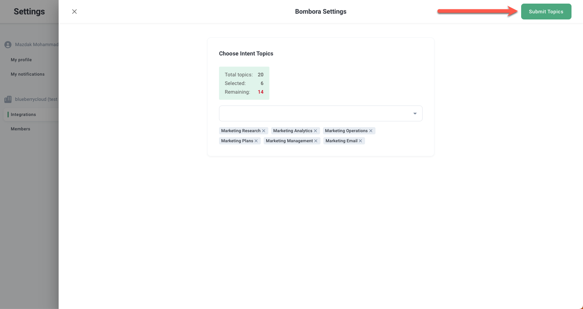The height and width of the screenshot is (309, 583).
Task: Go to the Members section
Action: [21, 129]
